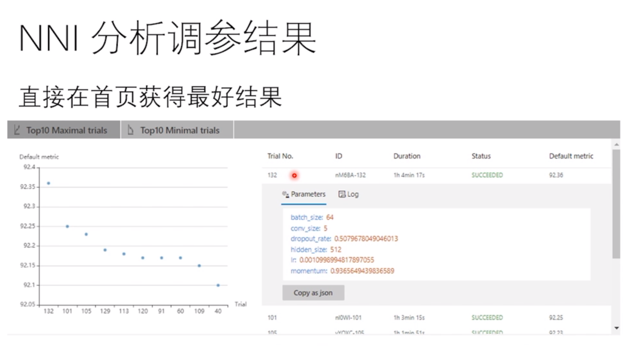Click scrollbar up arrow of trials table
This screenshot has width=625, height=346.
click(x=616, y=145)
